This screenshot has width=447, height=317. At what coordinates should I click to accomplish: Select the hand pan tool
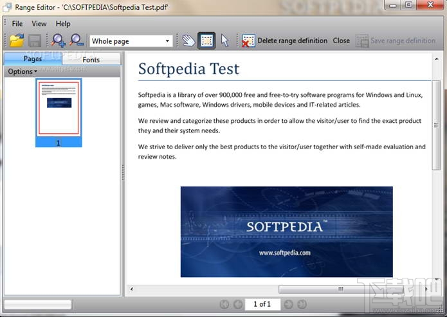tap(188, 41)
